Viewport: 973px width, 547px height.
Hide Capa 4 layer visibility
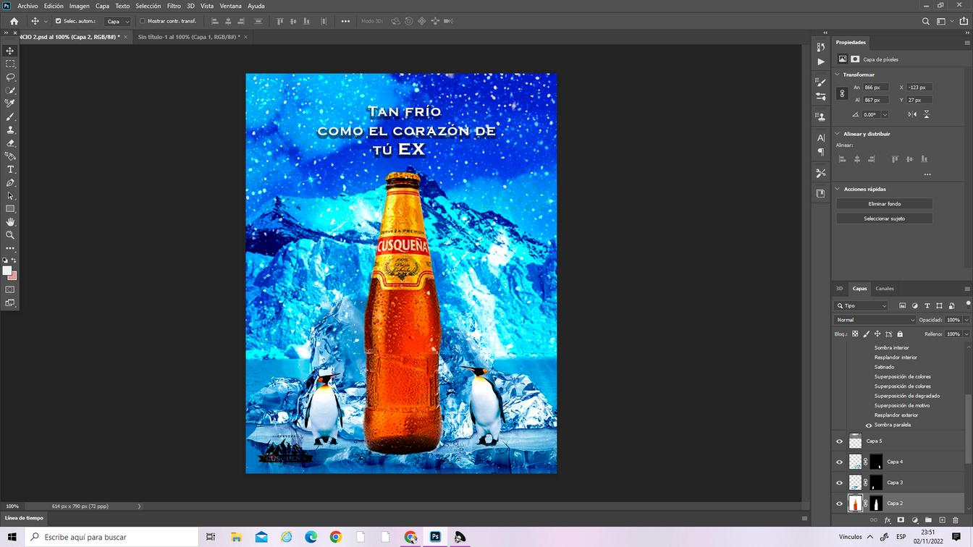point(840,462)
